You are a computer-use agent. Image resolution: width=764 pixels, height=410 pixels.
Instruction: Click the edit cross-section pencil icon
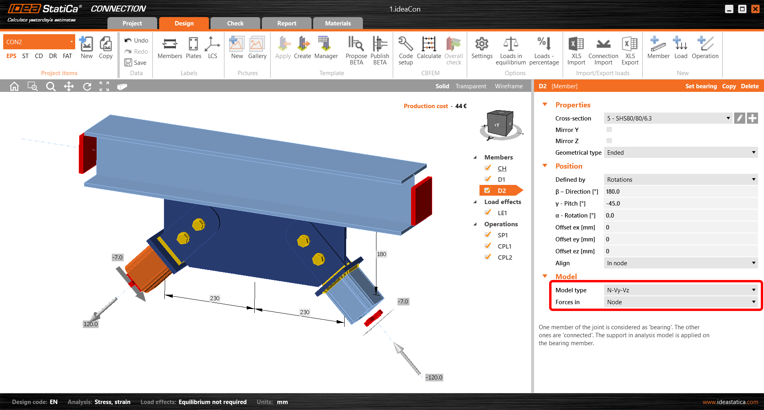[739, 118]
